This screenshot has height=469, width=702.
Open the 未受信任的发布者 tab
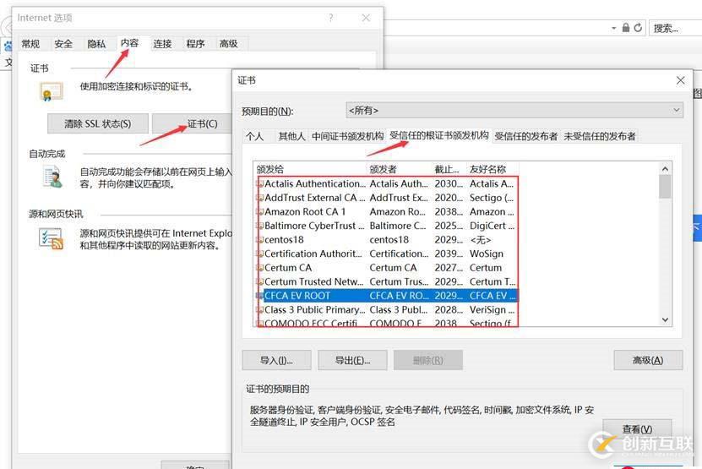pos(599,136)
